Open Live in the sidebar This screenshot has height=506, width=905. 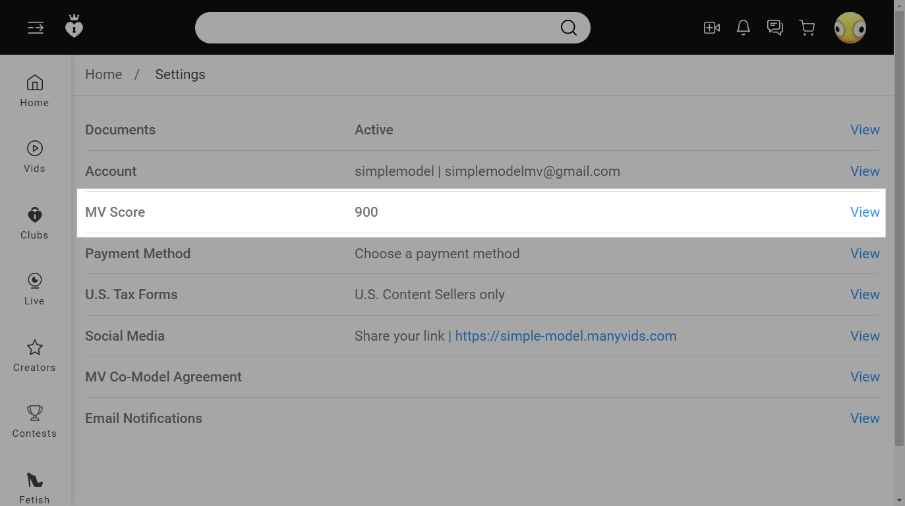(x=34, y=289)
